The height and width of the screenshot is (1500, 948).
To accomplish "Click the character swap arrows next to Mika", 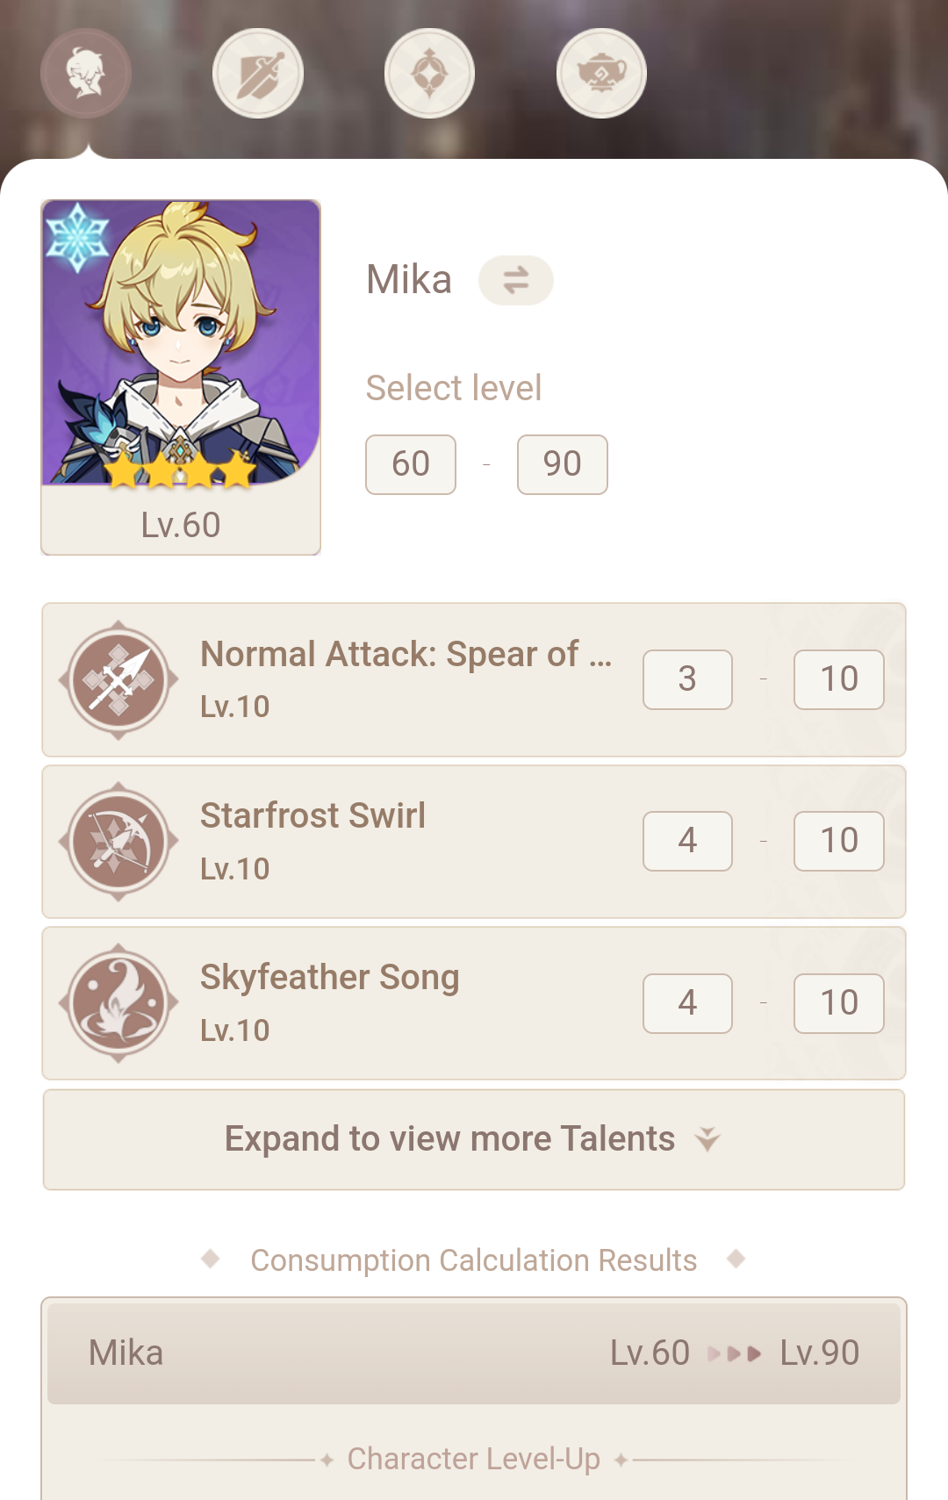I will (x=515, y=280).
